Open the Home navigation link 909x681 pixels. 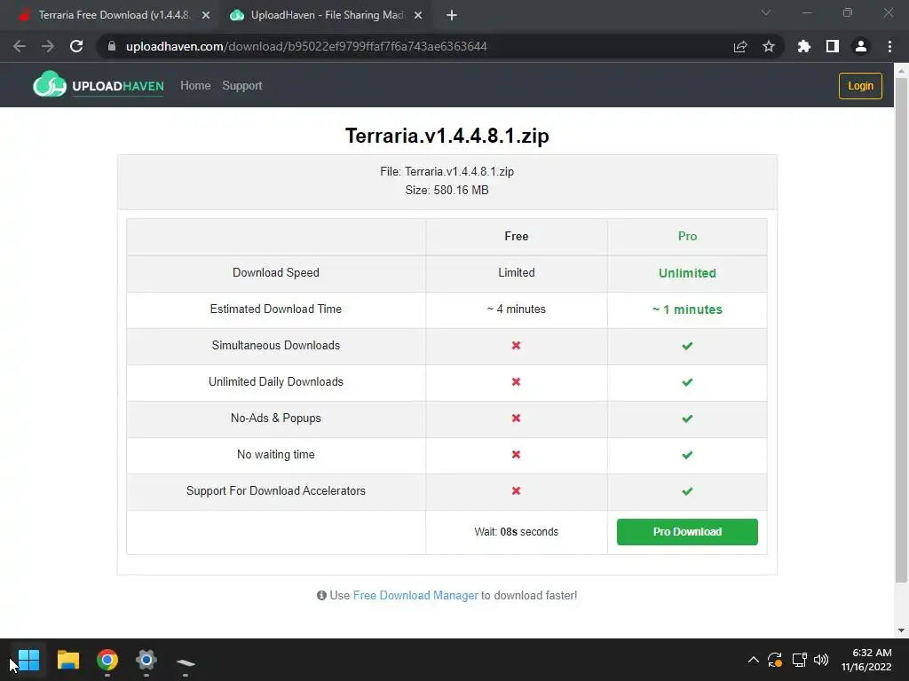pos(195,86)
